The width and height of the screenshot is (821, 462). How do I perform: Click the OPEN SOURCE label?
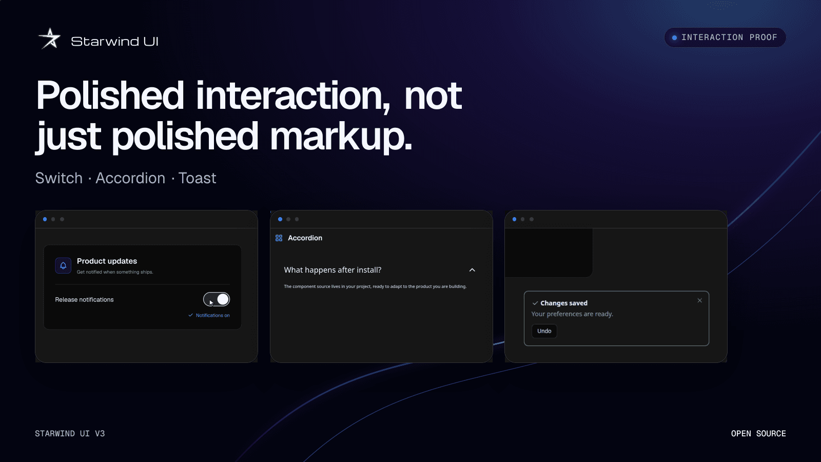(x=758, y=434)
